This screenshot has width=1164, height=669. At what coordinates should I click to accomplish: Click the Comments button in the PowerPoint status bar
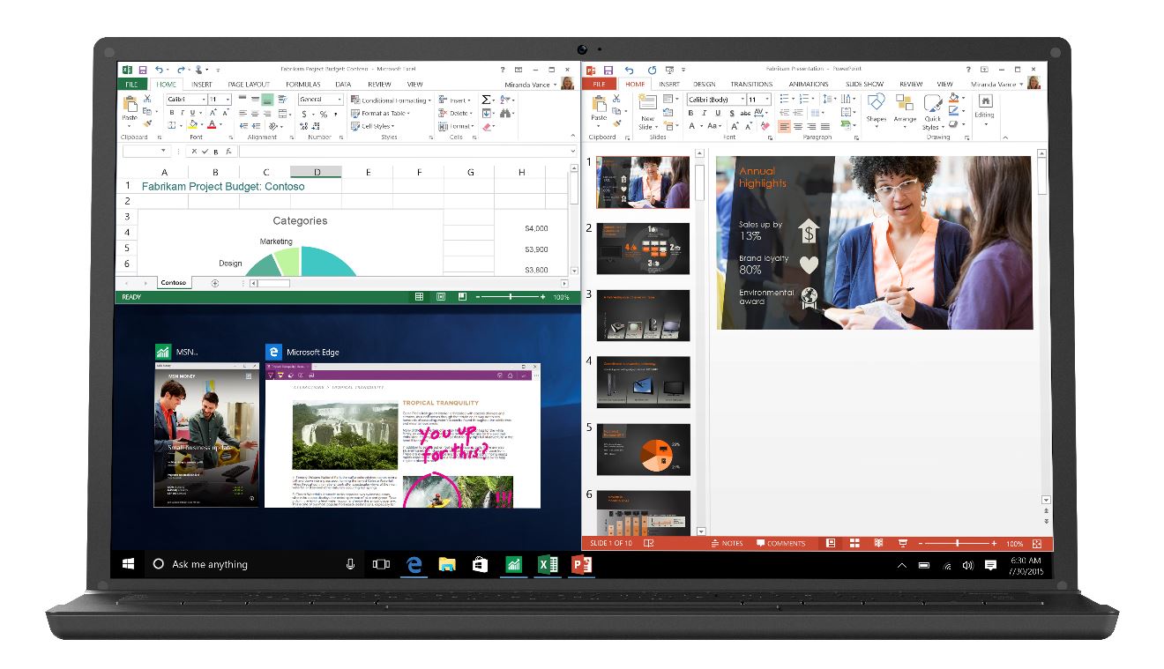point(780,544)
